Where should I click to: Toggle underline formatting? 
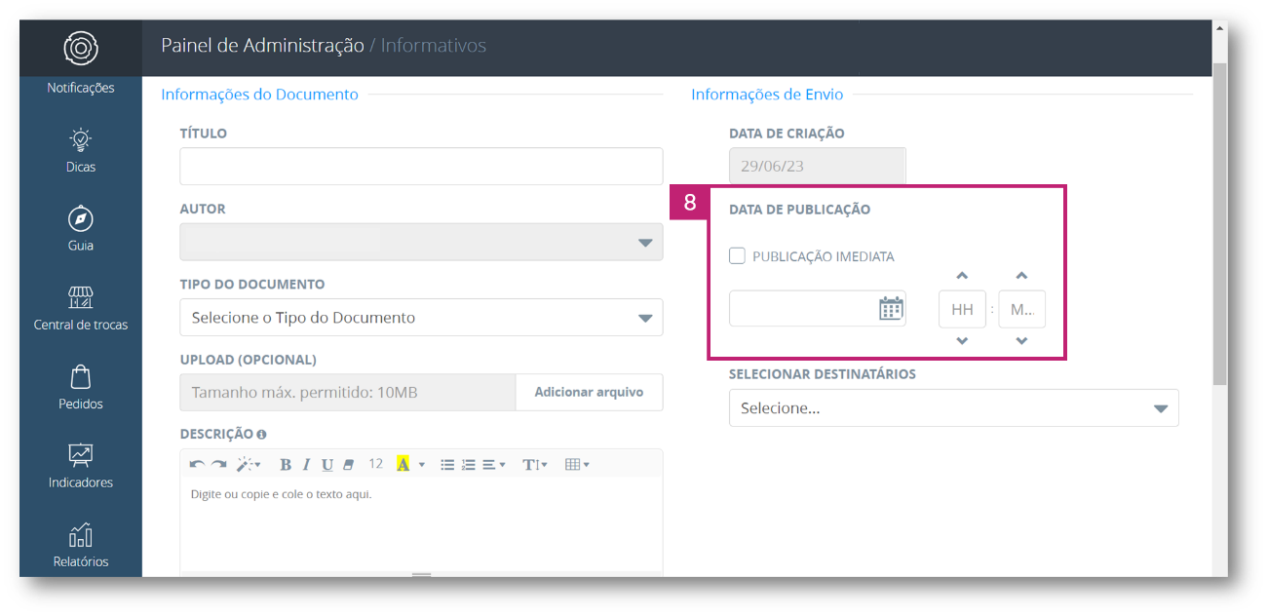pos(327,465)
